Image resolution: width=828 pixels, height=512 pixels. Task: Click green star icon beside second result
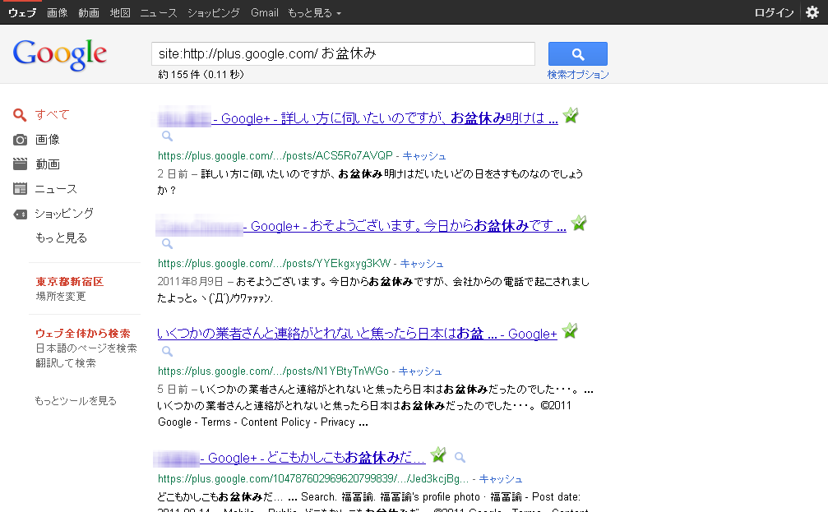click(579, 224)
